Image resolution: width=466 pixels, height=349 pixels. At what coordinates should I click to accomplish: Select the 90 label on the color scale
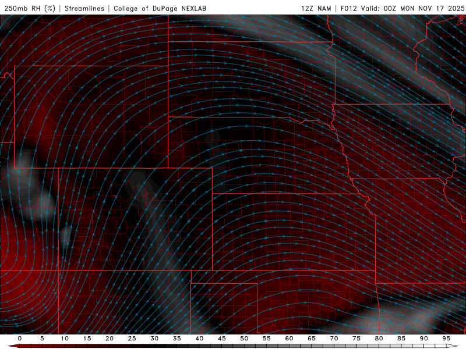423,339
